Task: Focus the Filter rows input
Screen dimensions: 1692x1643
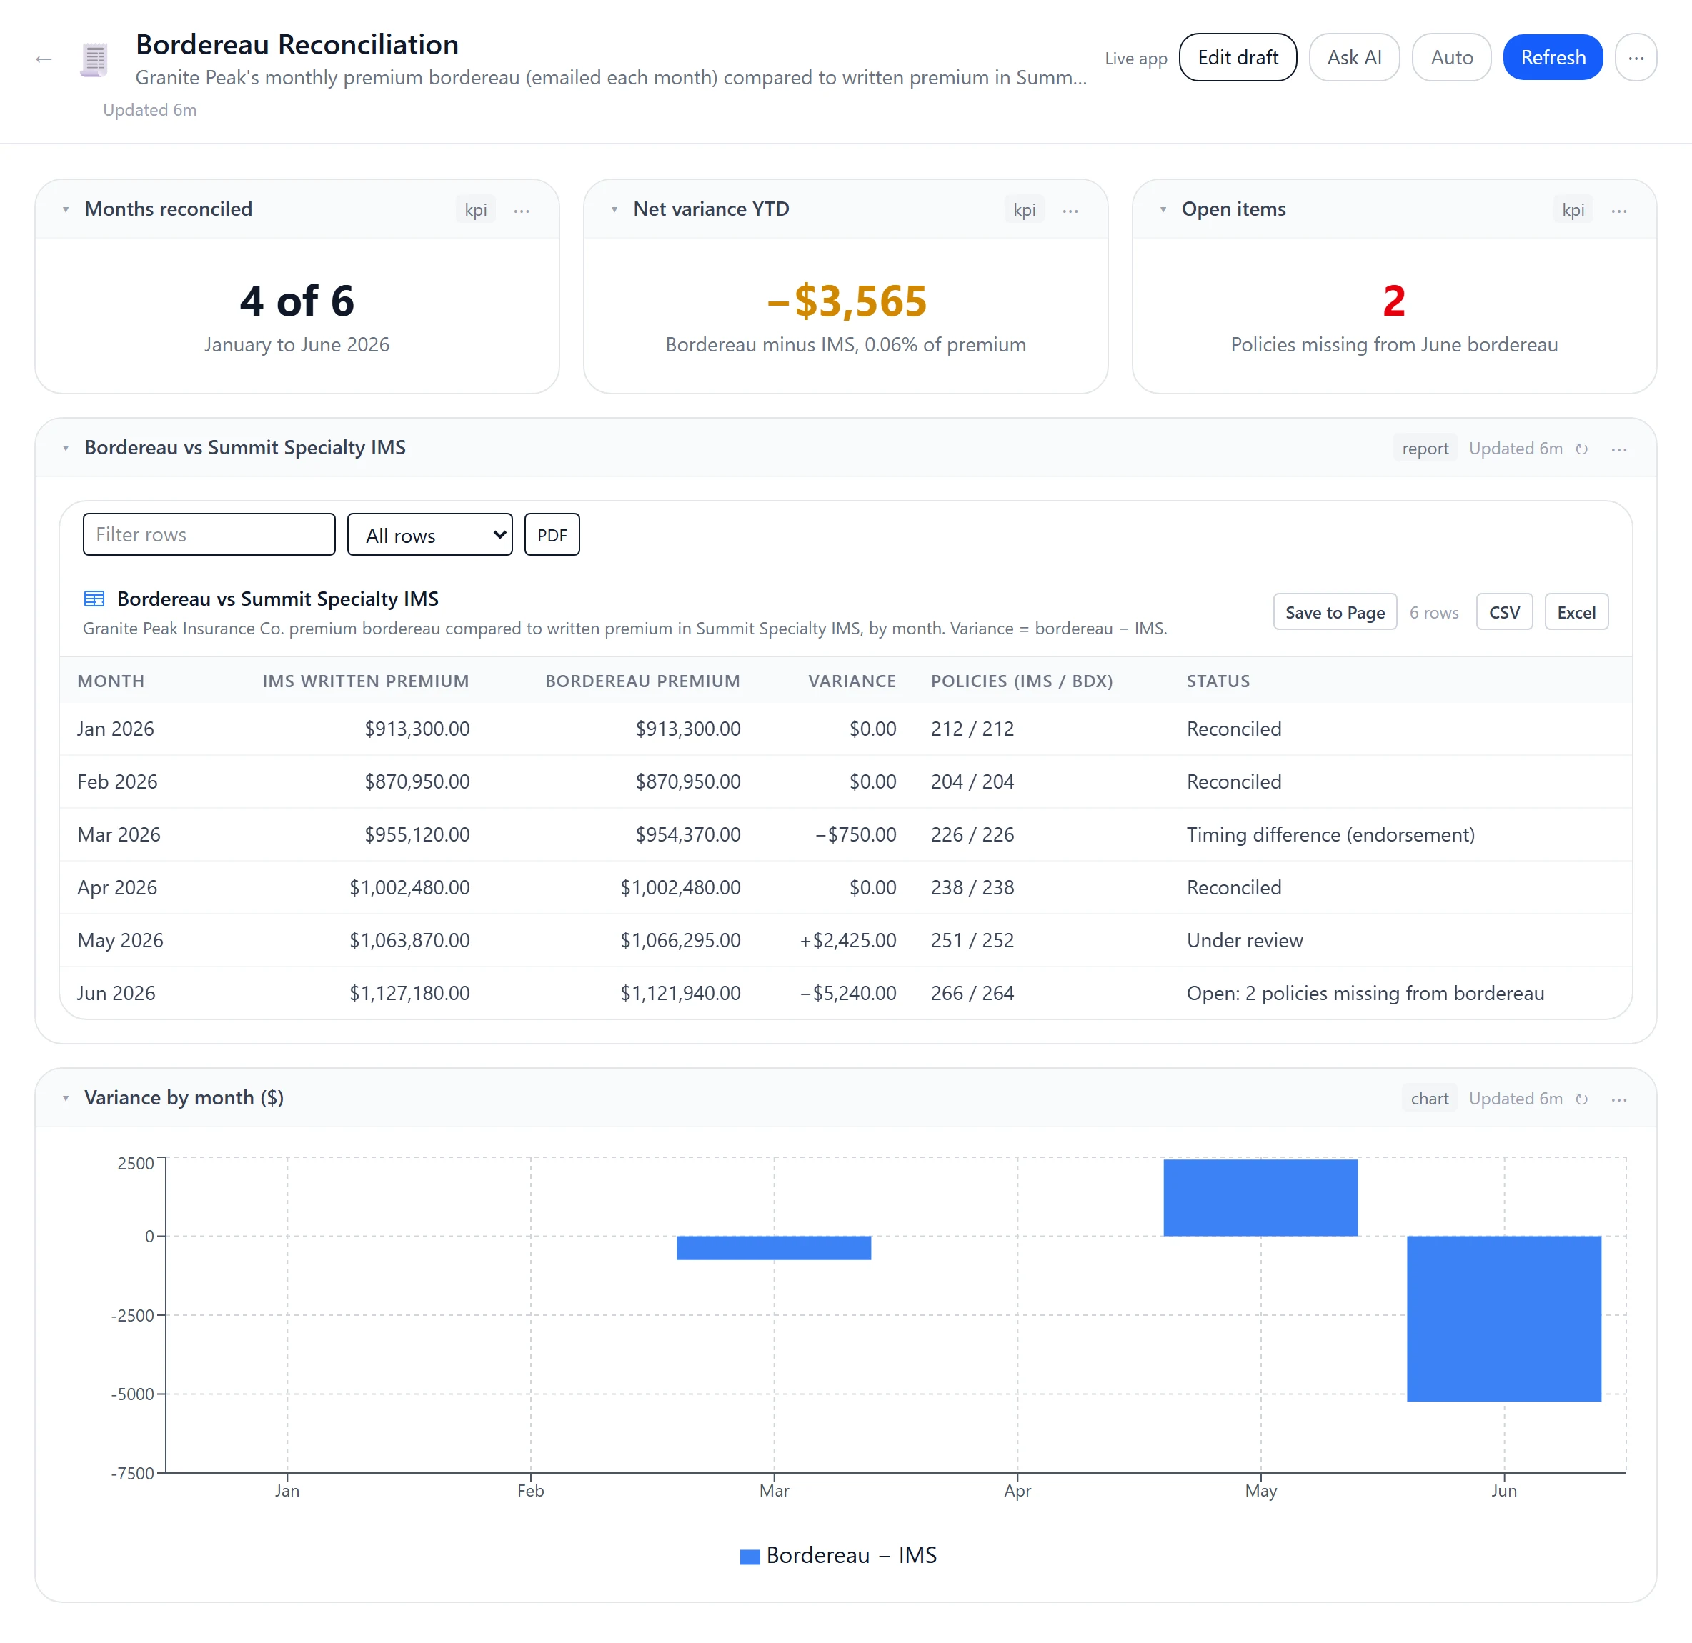Action: [209, 535]
